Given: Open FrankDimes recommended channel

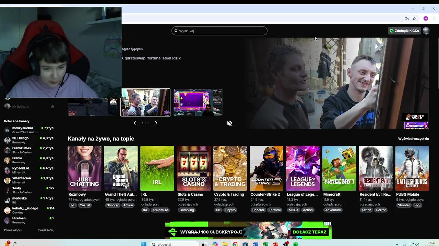Looking at the screenshot, I should pyautogui.click(x=29, y=150).
